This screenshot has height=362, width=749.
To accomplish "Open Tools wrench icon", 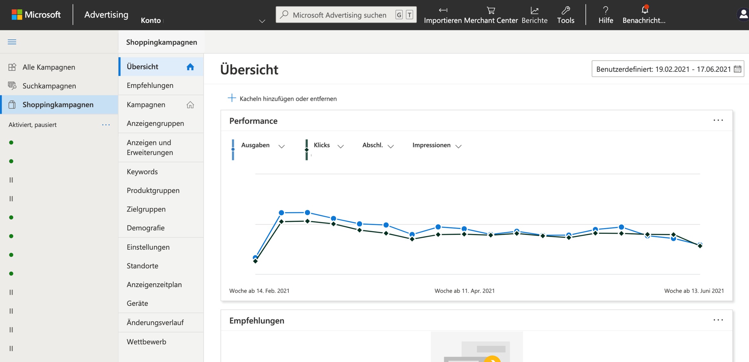I will pyautogui.click(x=566, y=10).
